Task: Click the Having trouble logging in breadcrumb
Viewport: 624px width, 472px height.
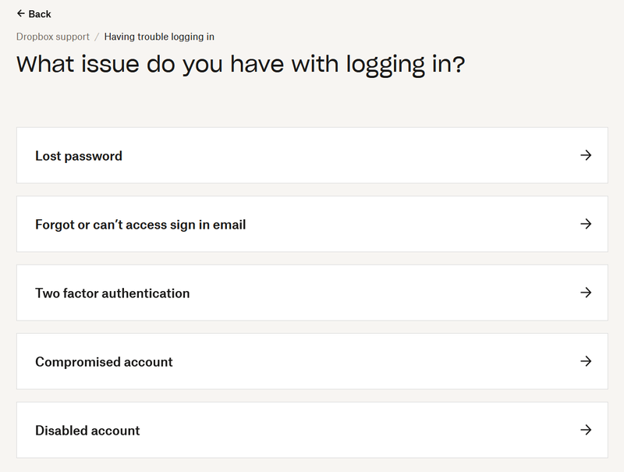Action: 159,37
